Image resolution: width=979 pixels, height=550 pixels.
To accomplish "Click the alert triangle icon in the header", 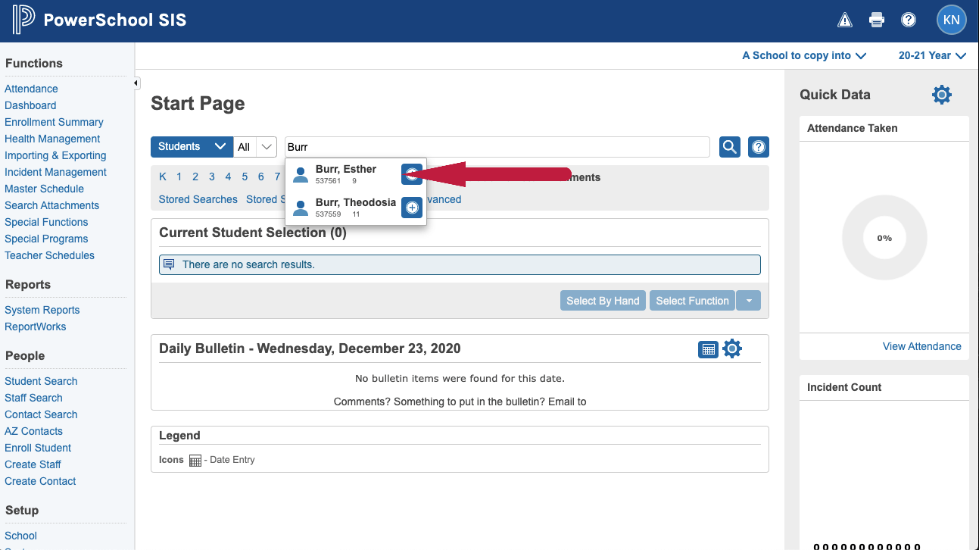I will pos(844,20).
